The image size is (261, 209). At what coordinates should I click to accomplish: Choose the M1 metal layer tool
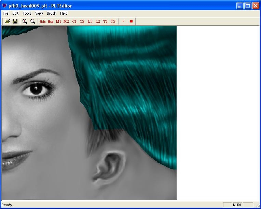click(58, 21)
